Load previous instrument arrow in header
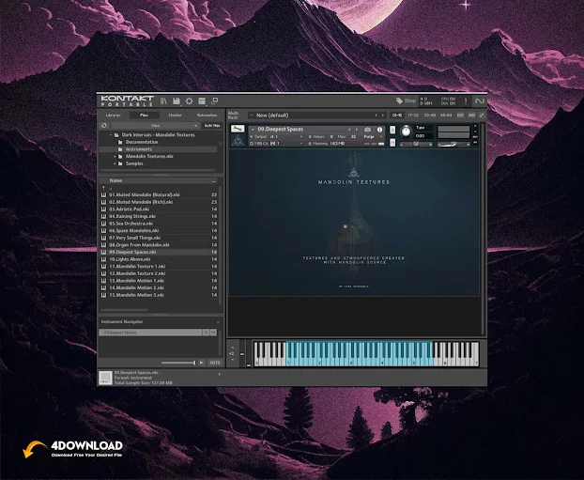 (x=349, y=130)
